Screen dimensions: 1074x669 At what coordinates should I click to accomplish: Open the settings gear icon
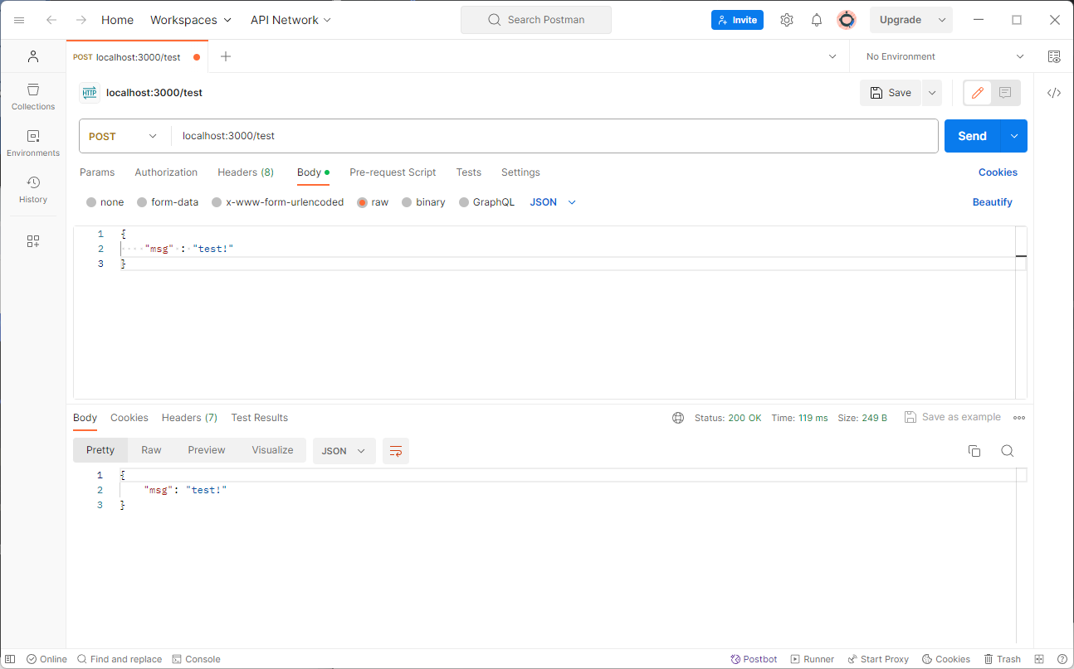click(787, 20)
